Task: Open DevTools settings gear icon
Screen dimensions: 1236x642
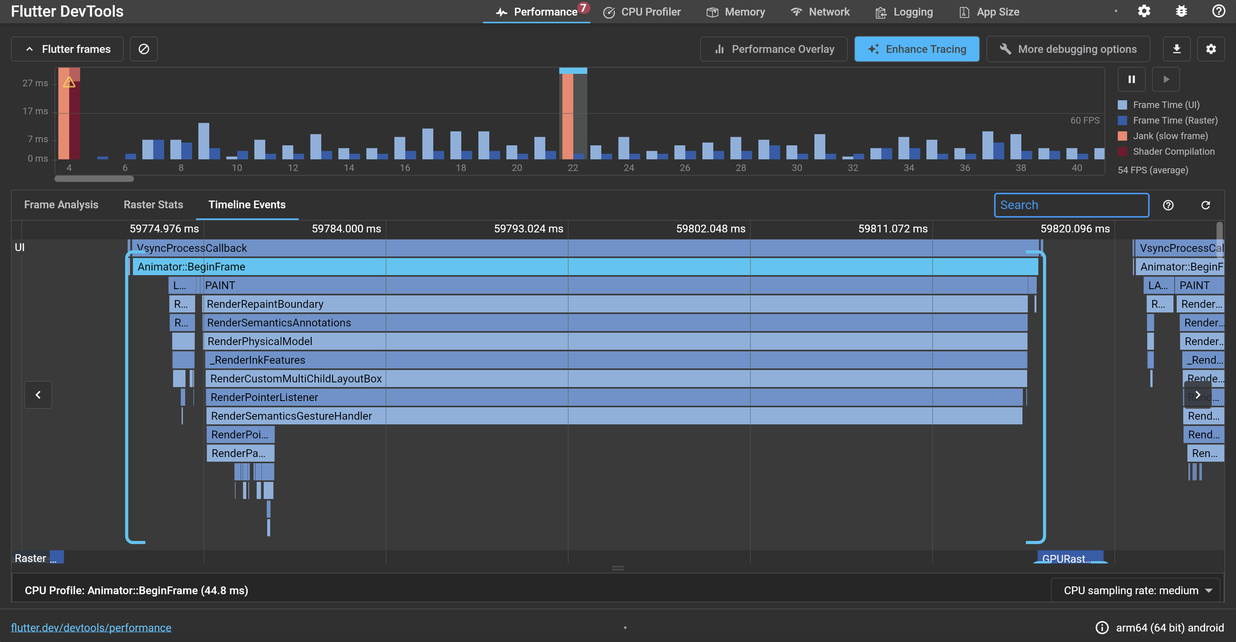Action: click(1144, 12)
